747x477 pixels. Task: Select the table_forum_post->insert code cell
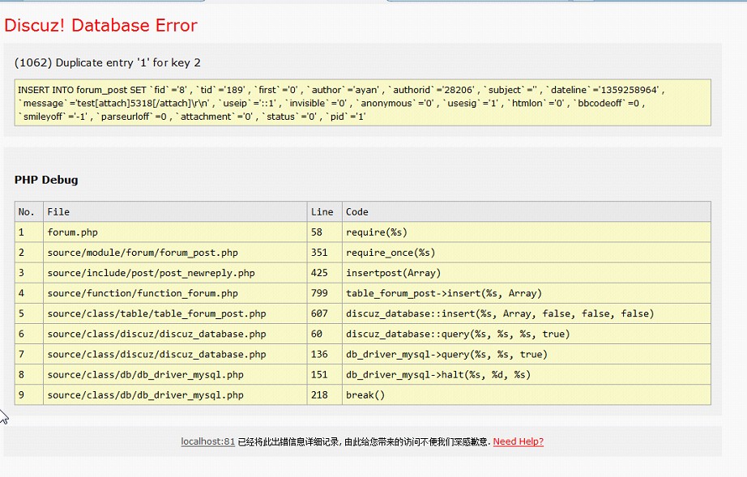(527, 293)
